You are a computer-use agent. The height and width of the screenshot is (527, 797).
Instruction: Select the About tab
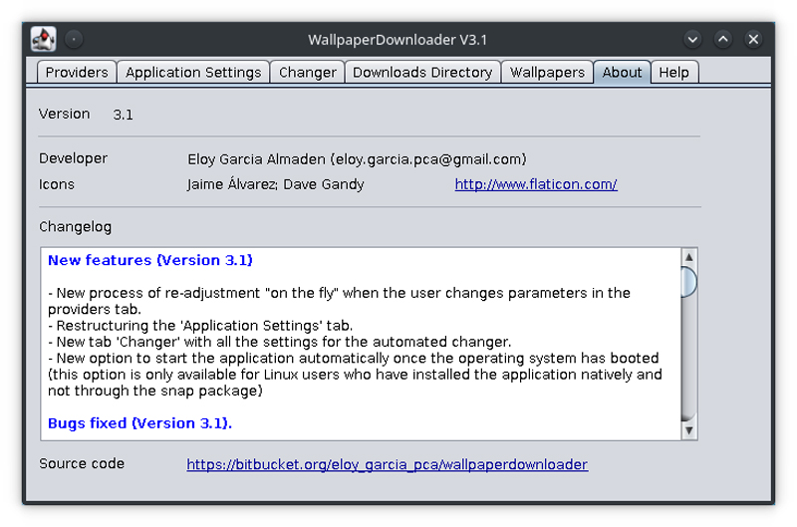[622, 72]
